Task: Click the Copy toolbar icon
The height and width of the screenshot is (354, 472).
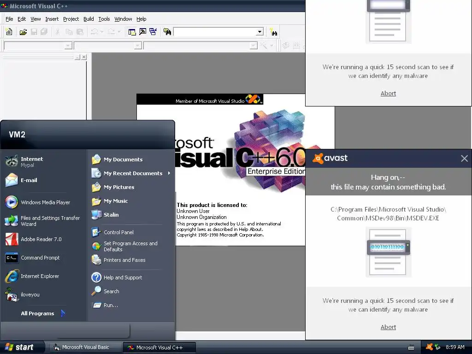Action: pos(69,32)
